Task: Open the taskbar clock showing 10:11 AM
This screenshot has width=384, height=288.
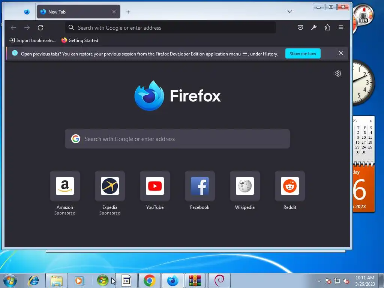Action: (365, 281)
